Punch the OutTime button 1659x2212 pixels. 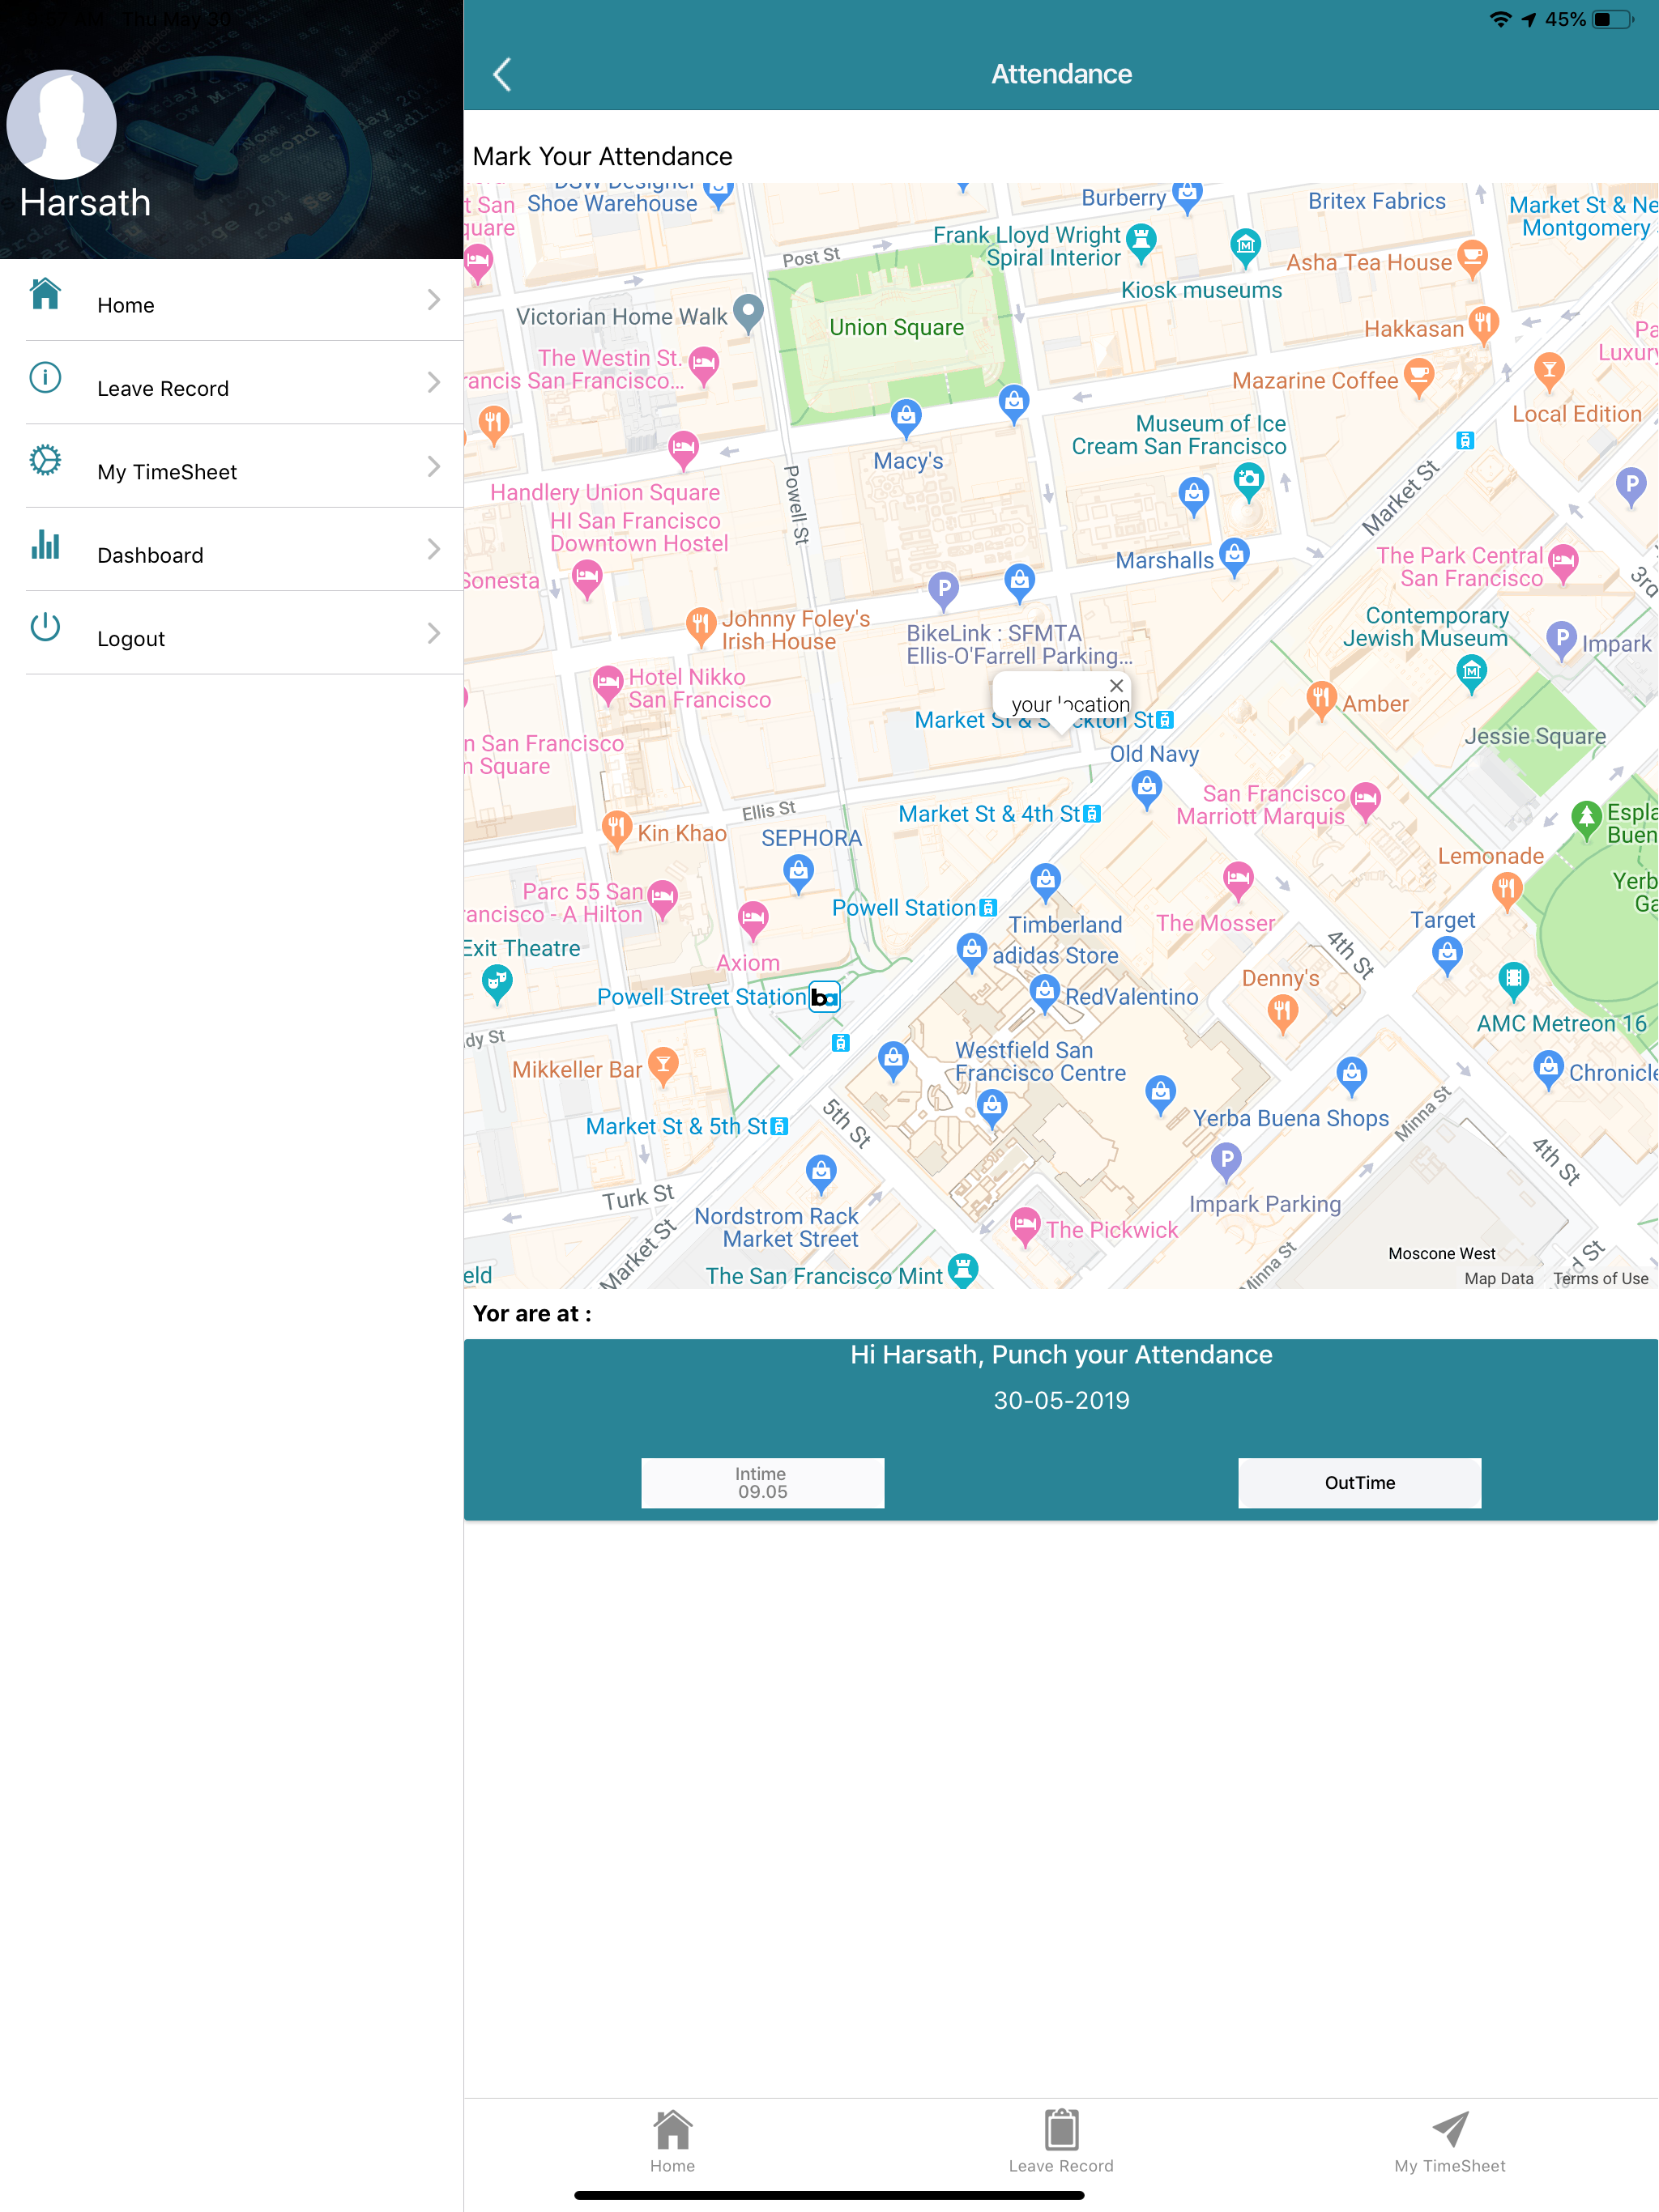coord(1360,1483)
